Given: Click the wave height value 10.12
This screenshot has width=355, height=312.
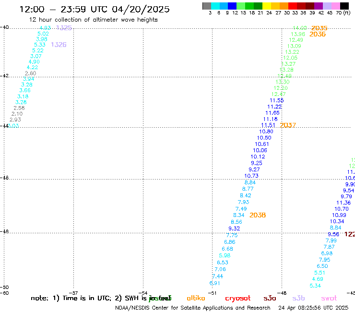Looking at the screenshot, I should 258,157.
